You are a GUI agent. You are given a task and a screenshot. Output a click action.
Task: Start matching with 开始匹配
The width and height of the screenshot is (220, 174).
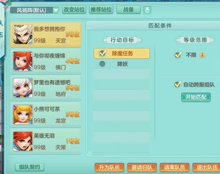coord(196,97)
